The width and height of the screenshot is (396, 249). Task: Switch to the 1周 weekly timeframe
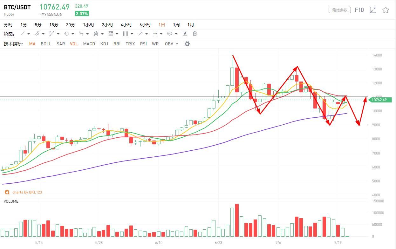(x=176, y=25)
